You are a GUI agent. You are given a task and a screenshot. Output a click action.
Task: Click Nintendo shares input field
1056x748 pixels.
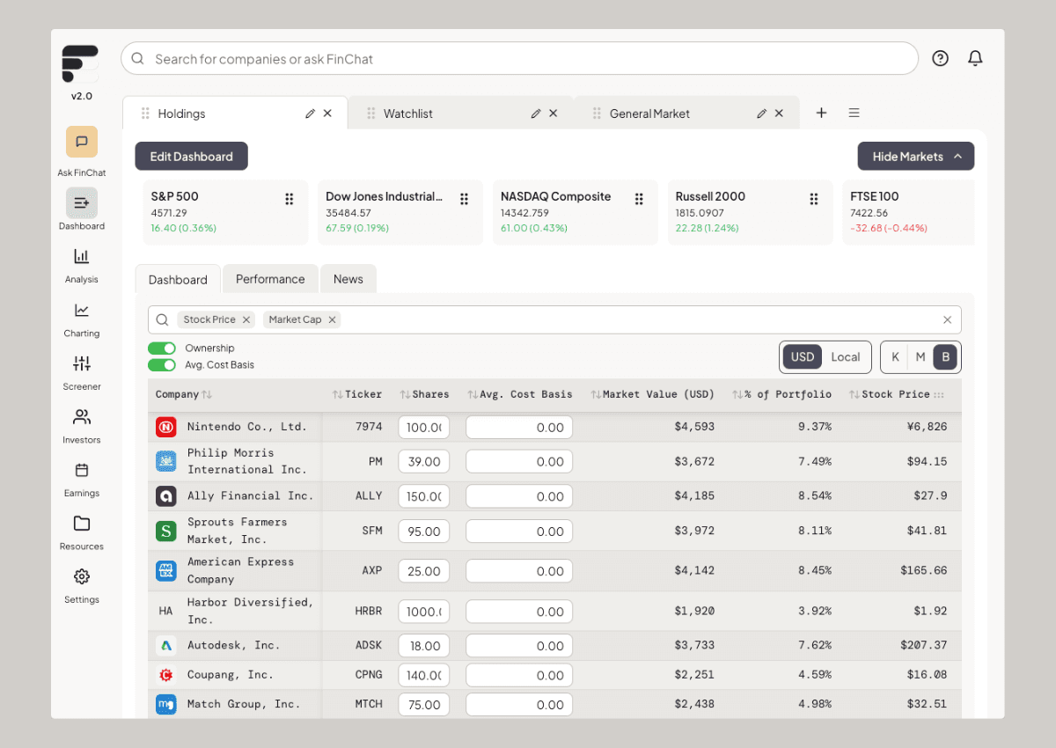424,428
